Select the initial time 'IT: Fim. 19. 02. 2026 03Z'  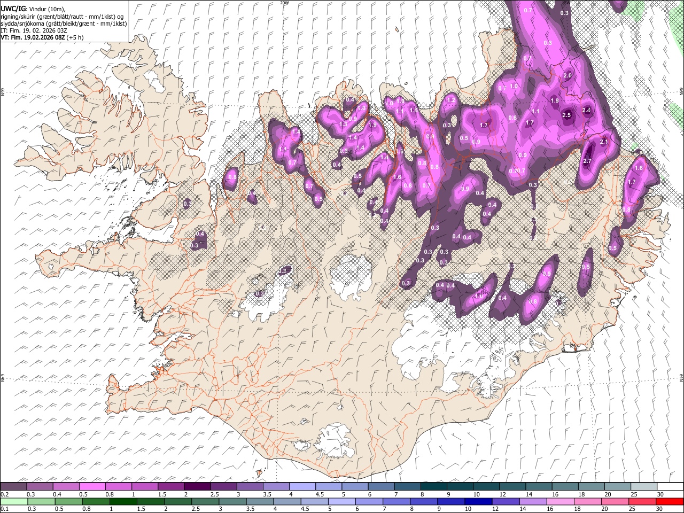(x=34, y=31)
